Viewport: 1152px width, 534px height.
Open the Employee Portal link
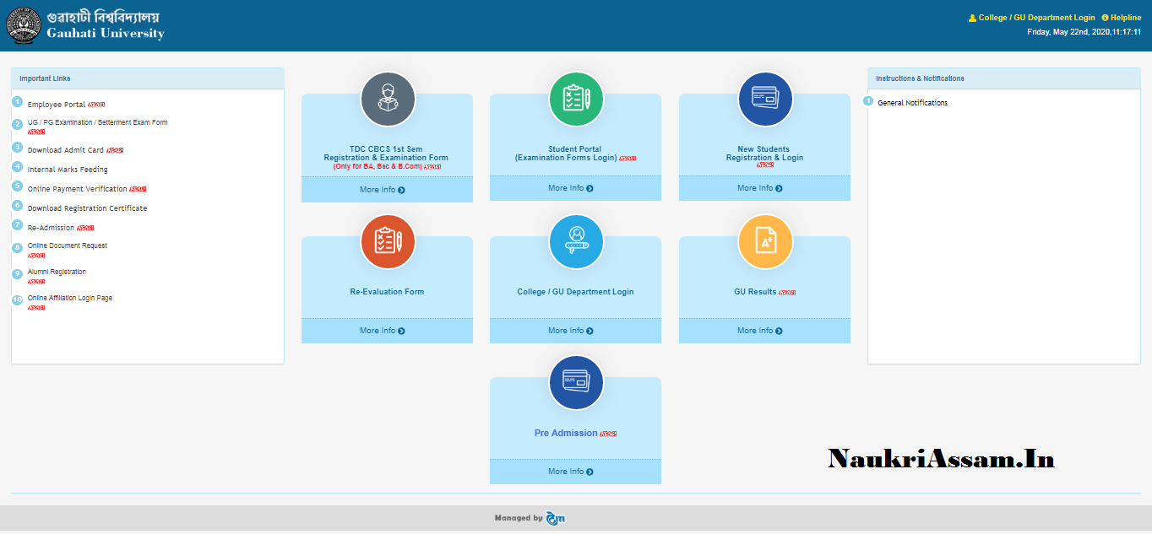57,105
